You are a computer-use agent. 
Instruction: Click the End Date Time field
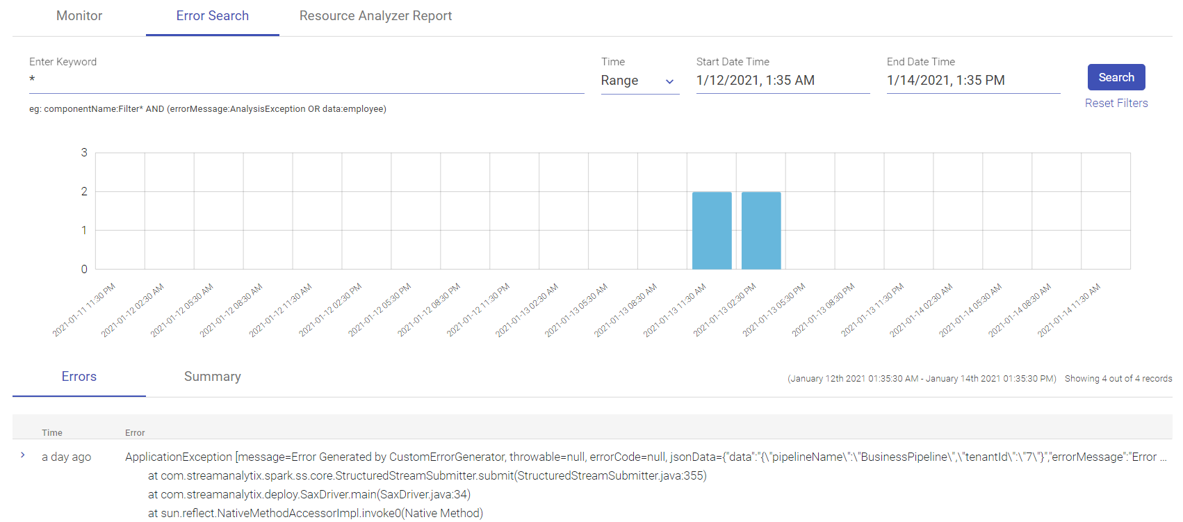[973, 81]
